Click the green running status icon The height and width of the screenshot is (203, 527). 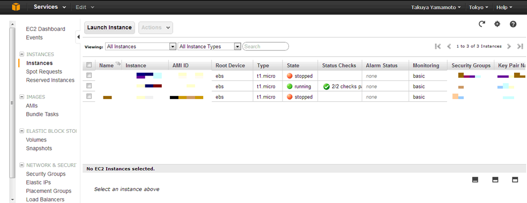coord(290,87)
